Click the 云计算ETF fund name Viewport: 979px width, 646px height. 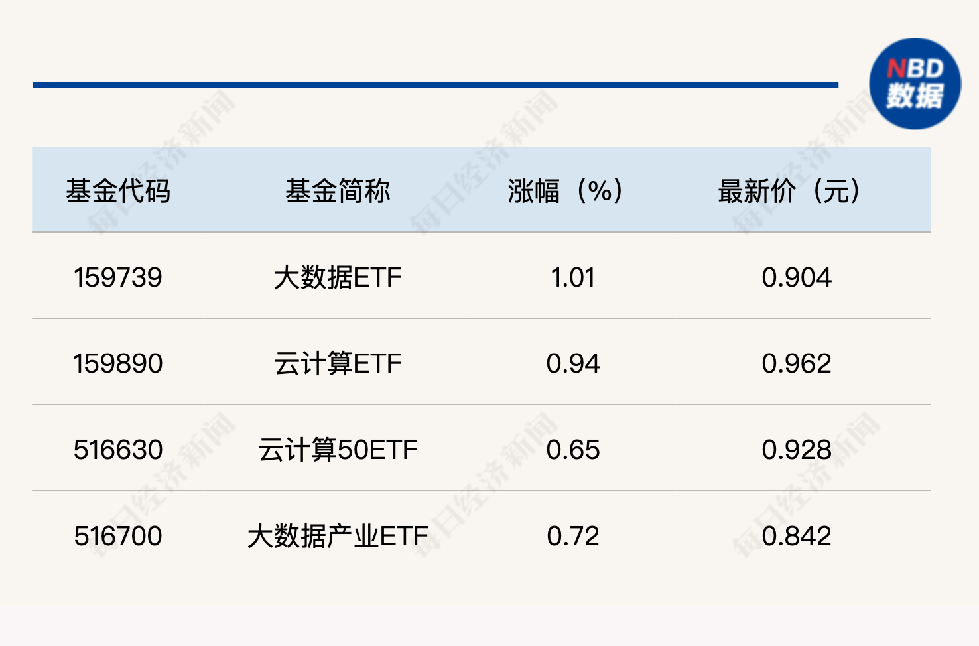coord(338,363)
